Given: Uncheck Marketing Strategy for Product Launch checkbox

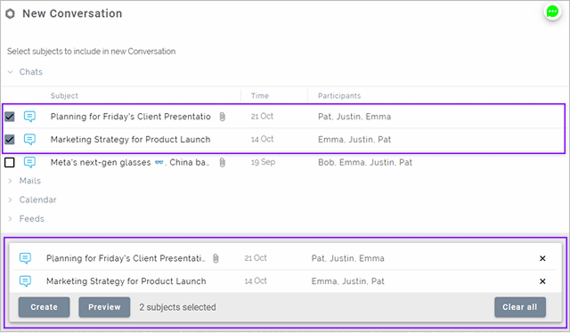Looking at the screenshot, I should tap(10, 140).
